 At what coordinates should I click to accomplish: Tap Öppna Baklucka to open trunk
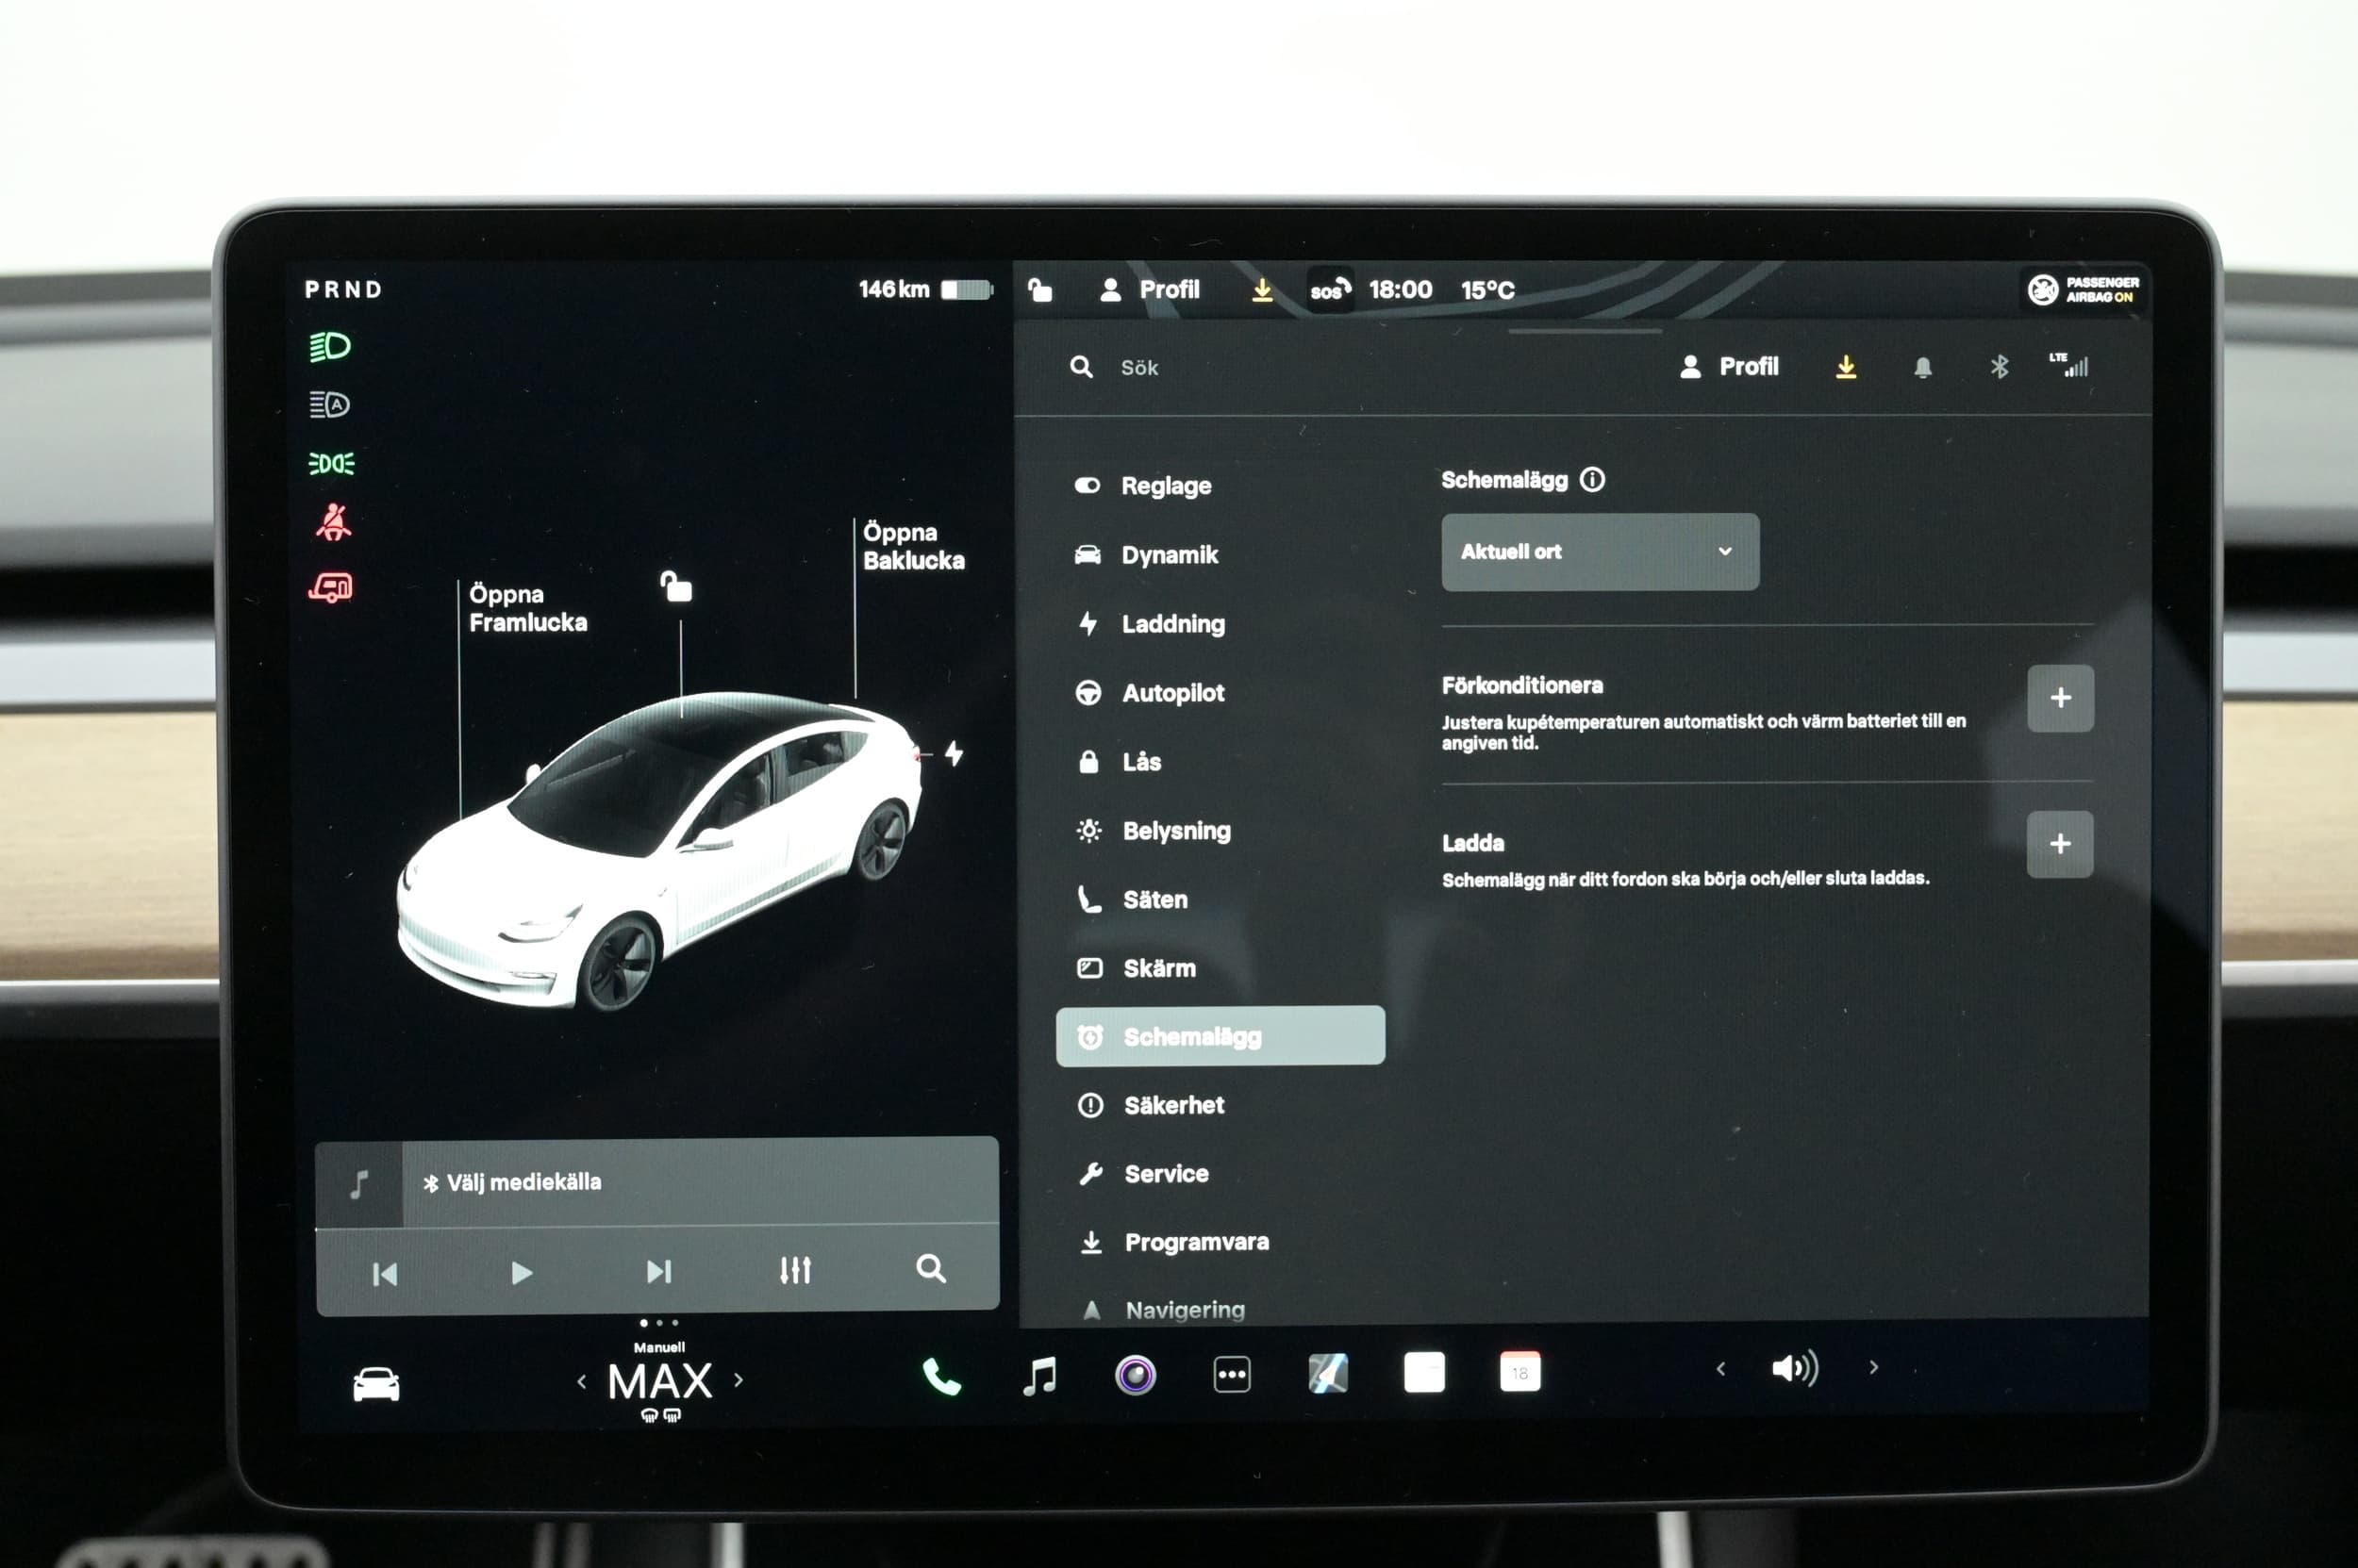click(x=912, y=546)
